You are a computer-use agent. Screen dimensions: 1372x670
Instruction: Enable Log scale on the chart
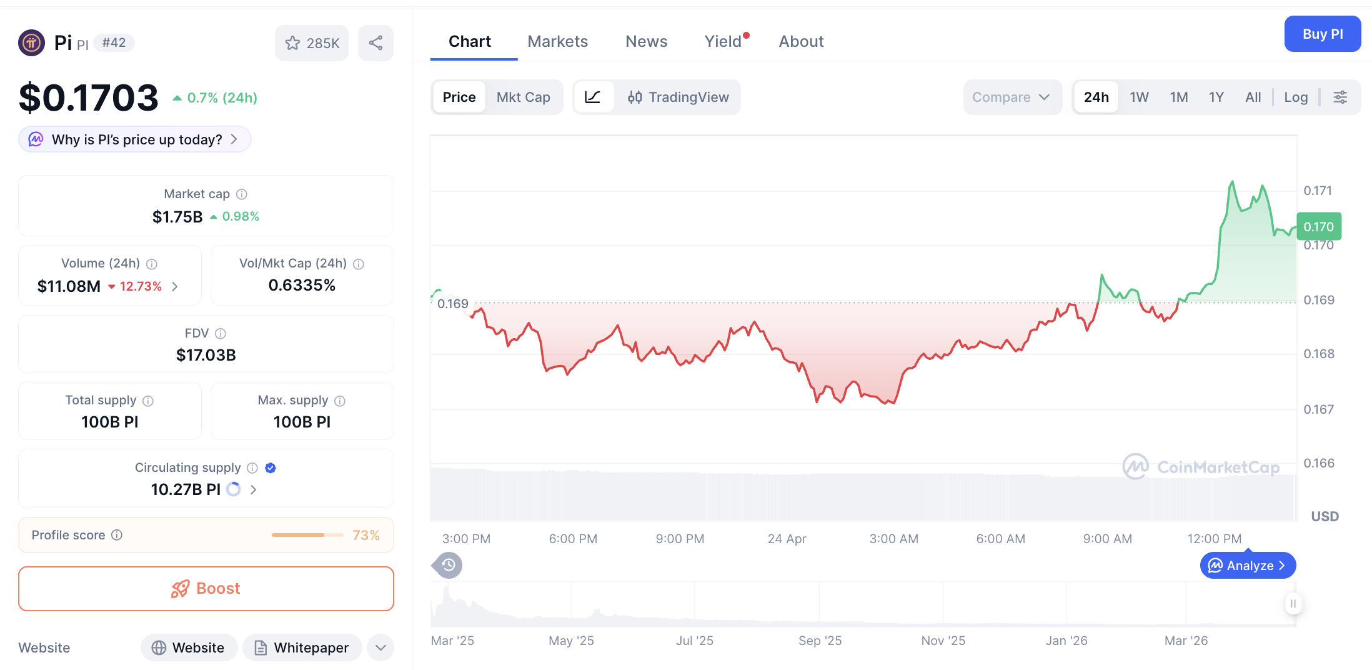pos(1296,97)
